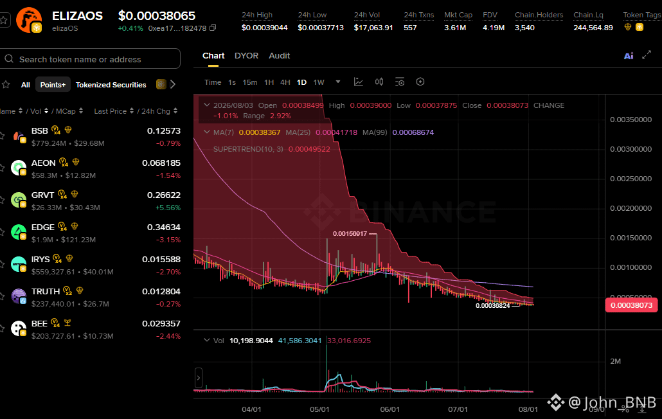Click the BSB token logo
This screenshot has width=662, height=419.
tap(19, 136)
